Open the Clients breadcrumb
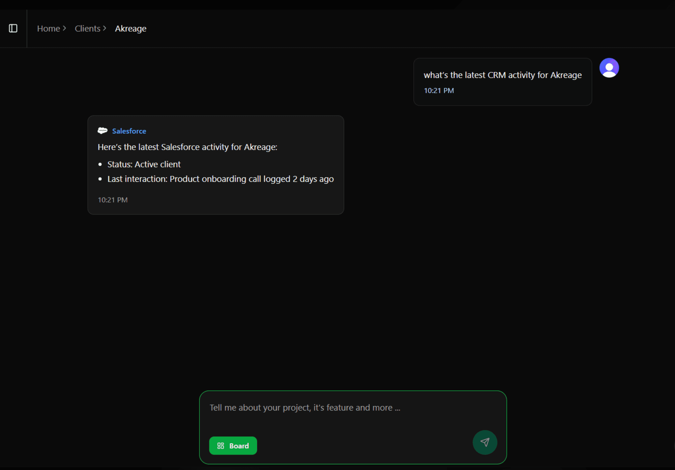Screen dimensions: 675x470 [87, 29]
